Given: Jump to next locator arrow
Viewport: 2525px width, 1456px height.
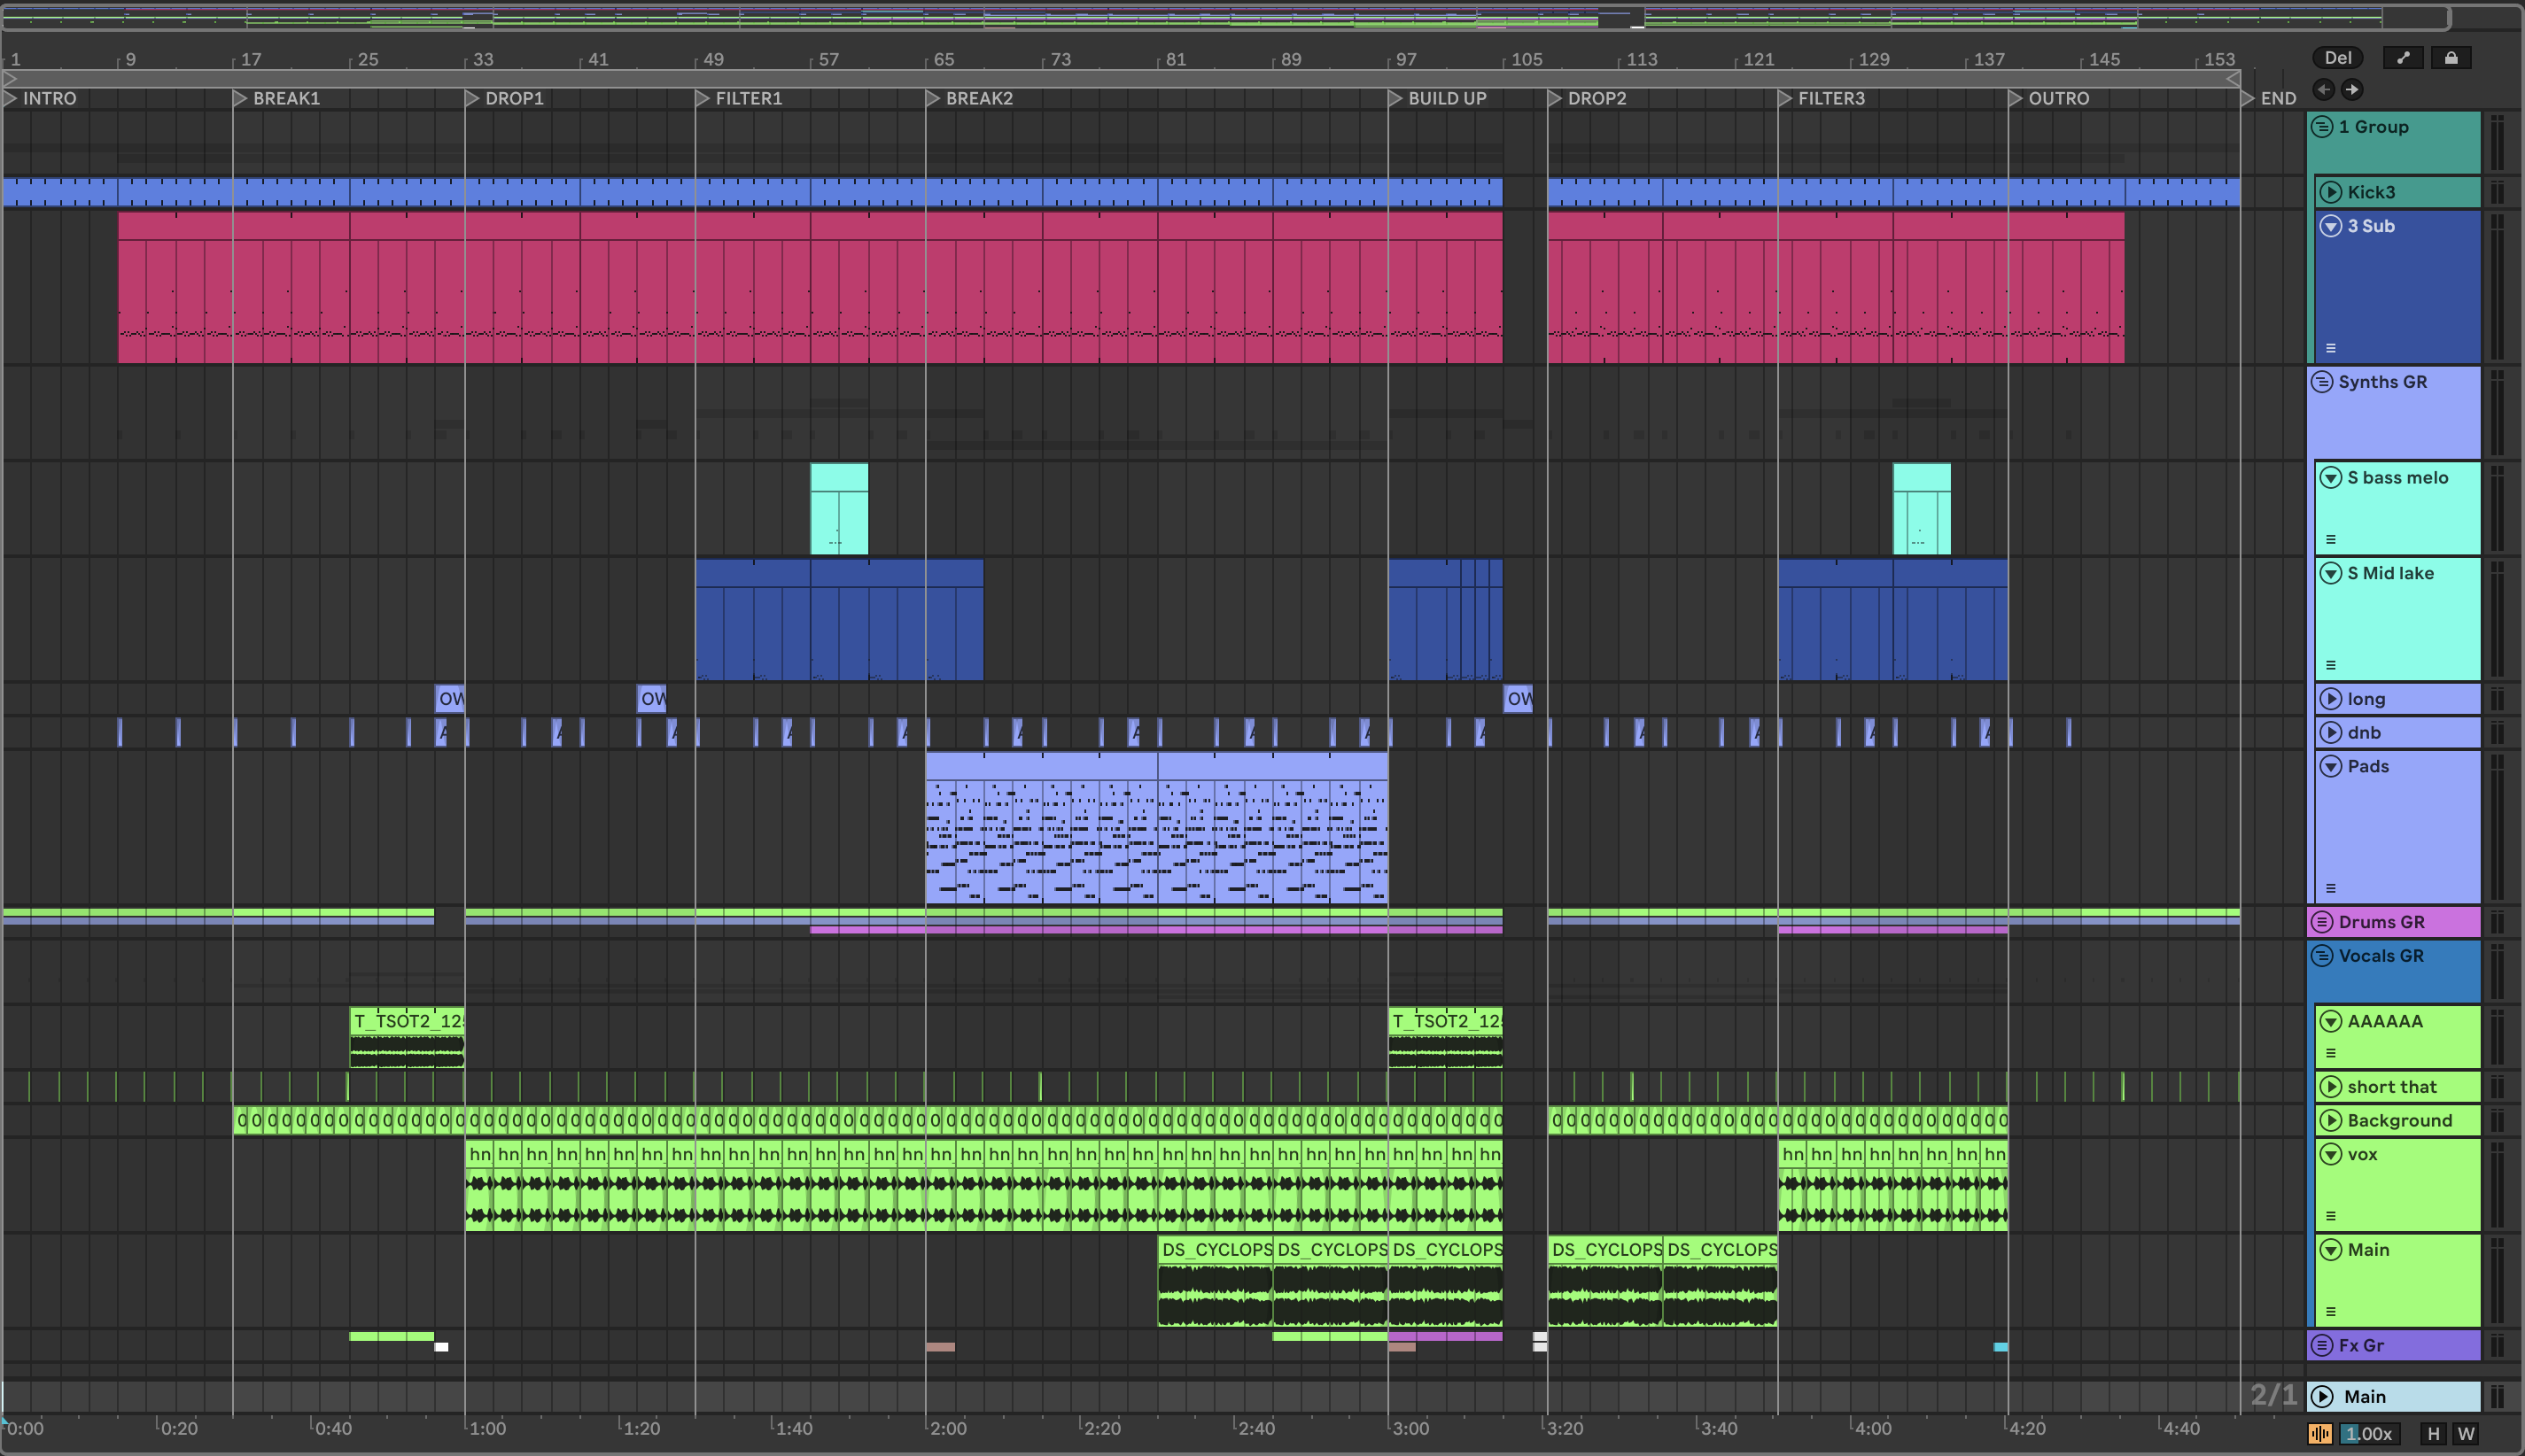Looking at the screenshot, I should [2352, 90].
